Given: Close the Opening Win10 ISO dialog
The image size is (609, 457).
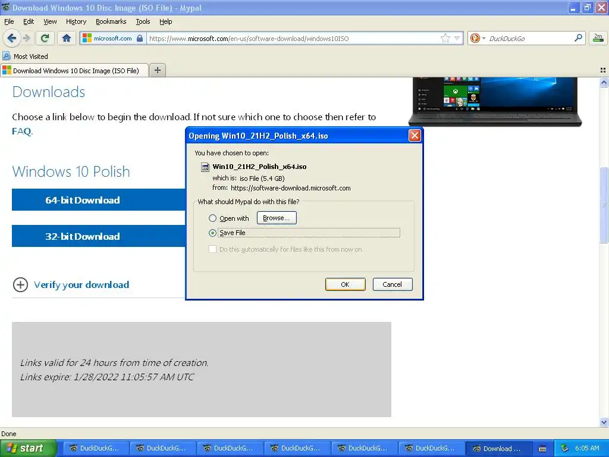Looking at the screenshot, I should (415, 135).
